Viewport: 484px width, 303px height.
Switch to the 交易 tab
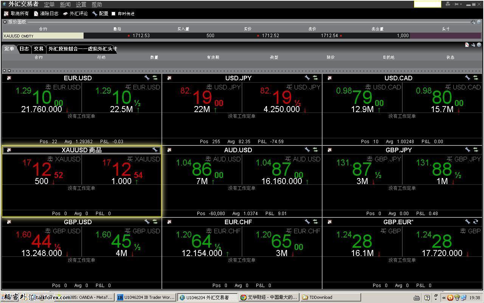click(x=38, y=49)
